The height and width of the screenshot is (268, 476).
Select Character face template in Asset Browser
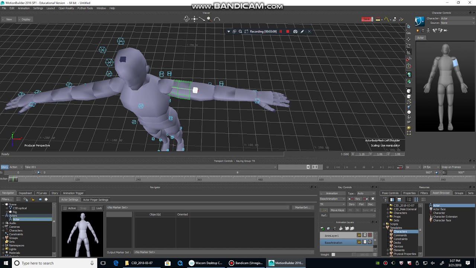click(x=442, y=220)
